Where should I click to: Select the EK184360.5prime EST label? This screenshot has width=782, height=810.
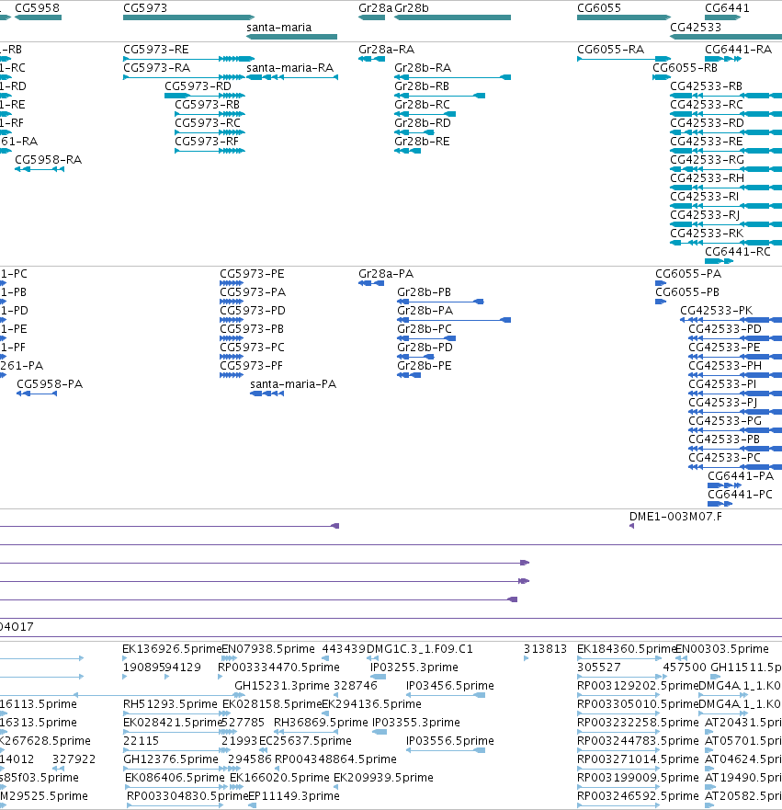[627, 649]
